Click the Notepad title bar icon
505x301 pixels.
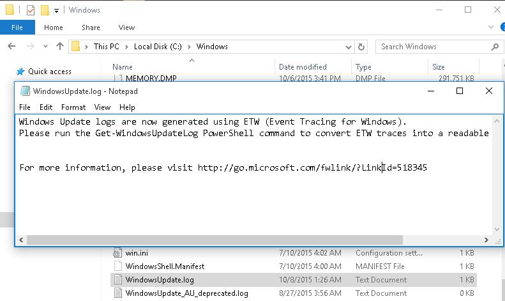[25, 91]
